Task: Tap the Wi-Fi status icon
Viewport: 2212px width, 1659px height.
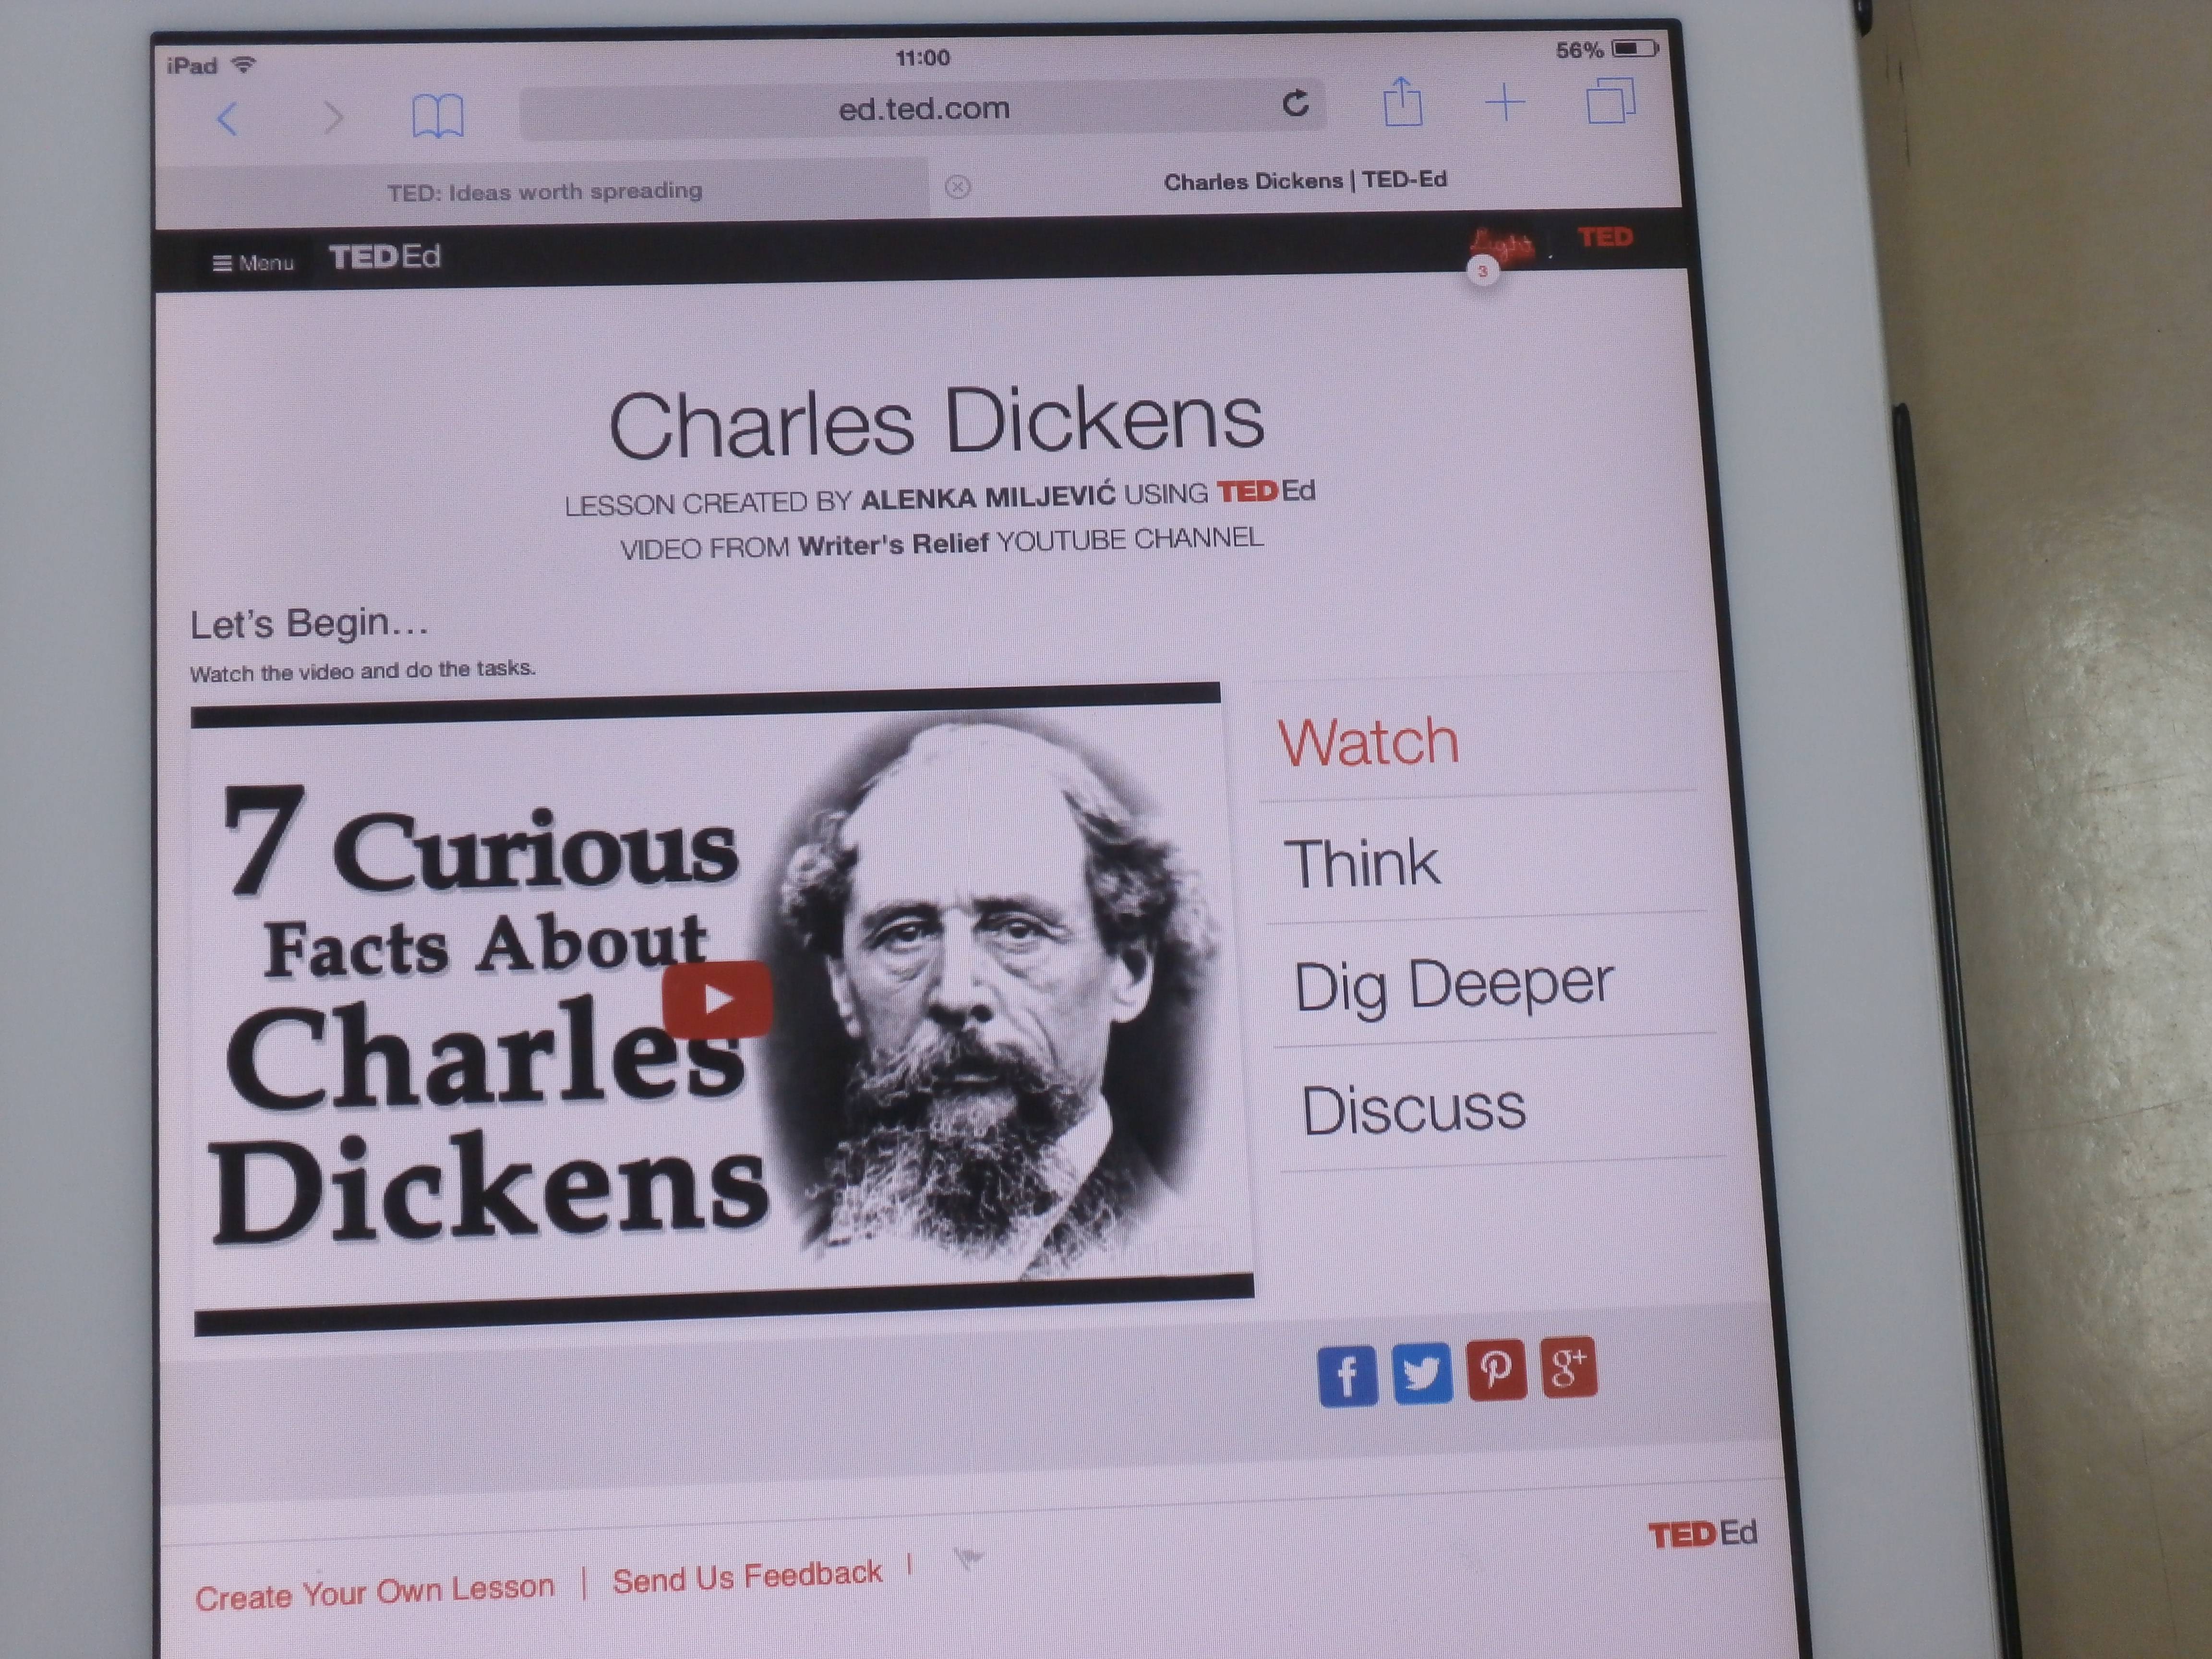Action: click(243, 65)
